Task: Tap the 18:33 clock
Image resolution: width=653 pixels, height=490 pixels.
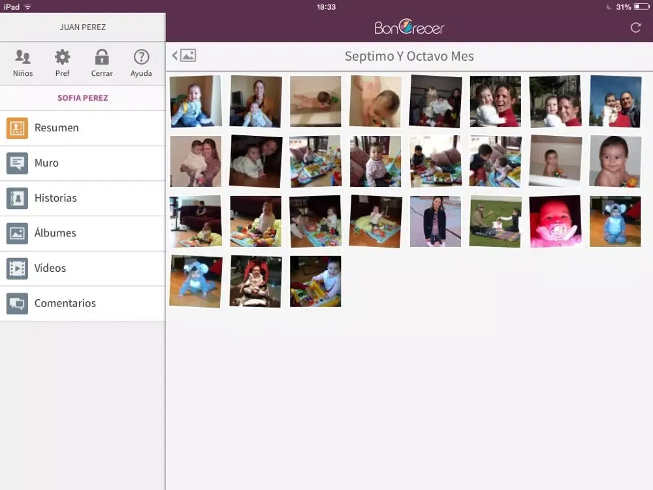Action: point(326,7)
